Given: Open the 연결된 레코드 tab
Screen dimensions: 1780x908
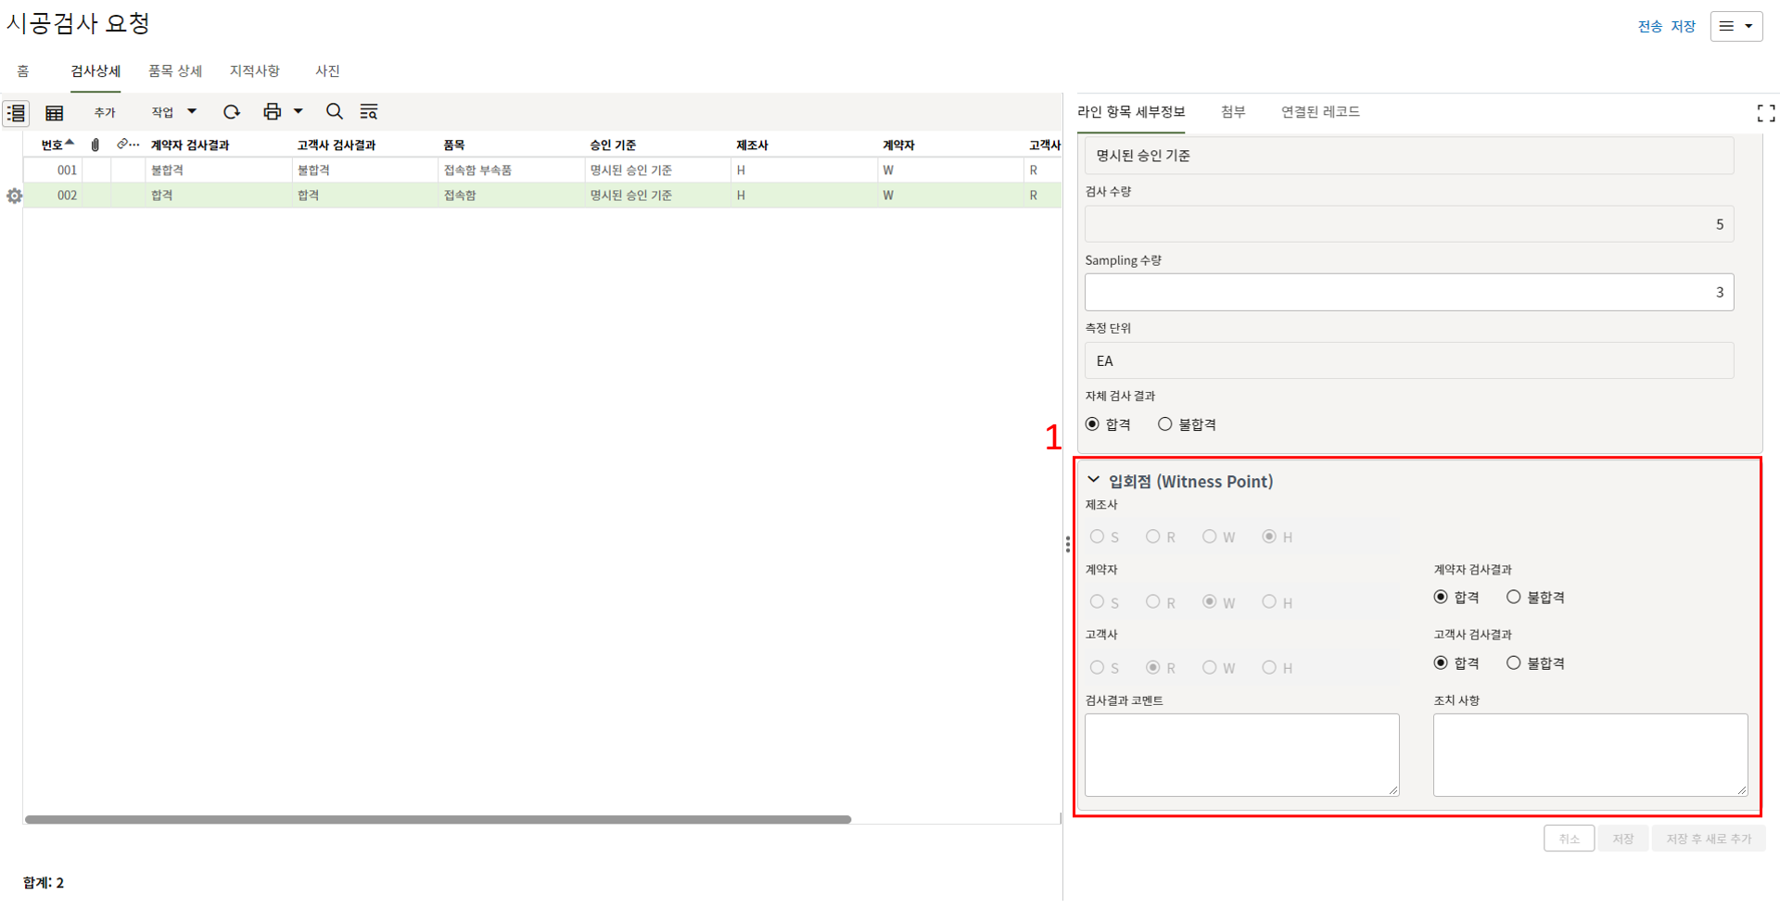Looking at the screenshot, I should coord(1320,112).
